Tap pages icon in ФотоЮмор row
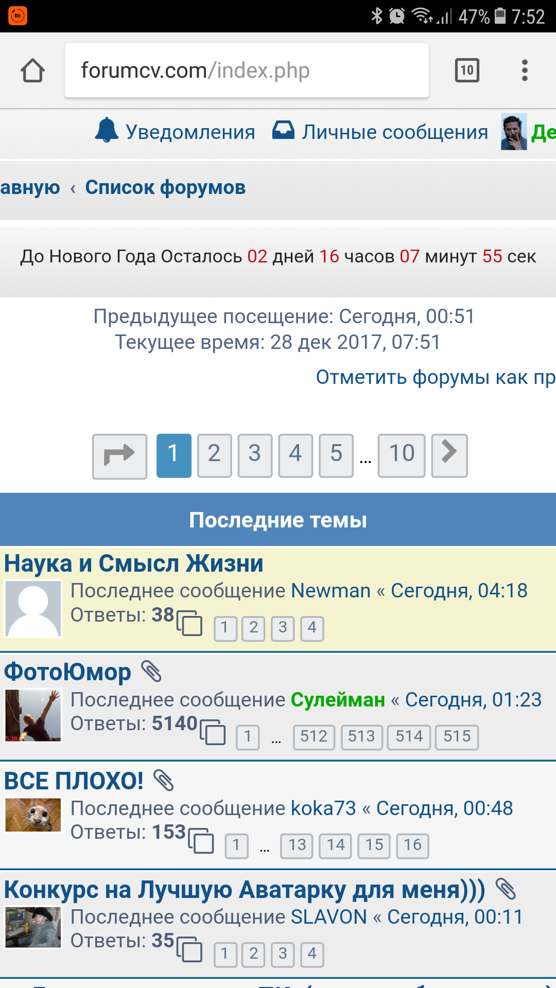 (213, 731)
